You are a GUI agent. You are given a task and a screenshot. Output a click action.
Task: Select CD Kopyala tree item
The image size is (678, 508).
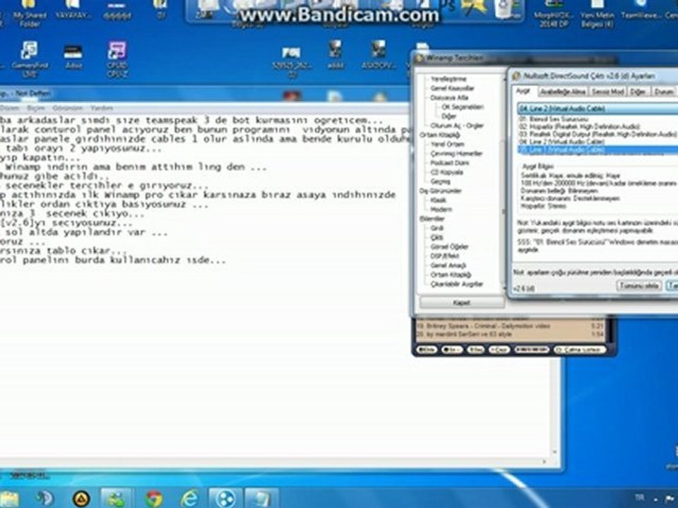tap(446, 172)
